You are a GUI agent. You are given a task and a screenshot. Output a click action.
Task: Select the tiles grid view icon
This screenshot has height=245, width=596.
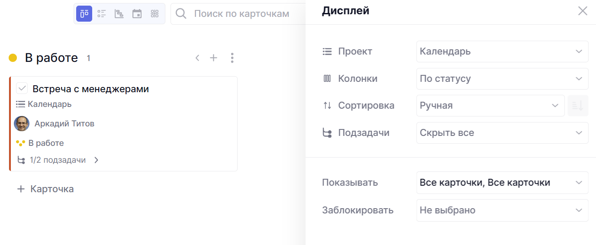coord(155,14)
